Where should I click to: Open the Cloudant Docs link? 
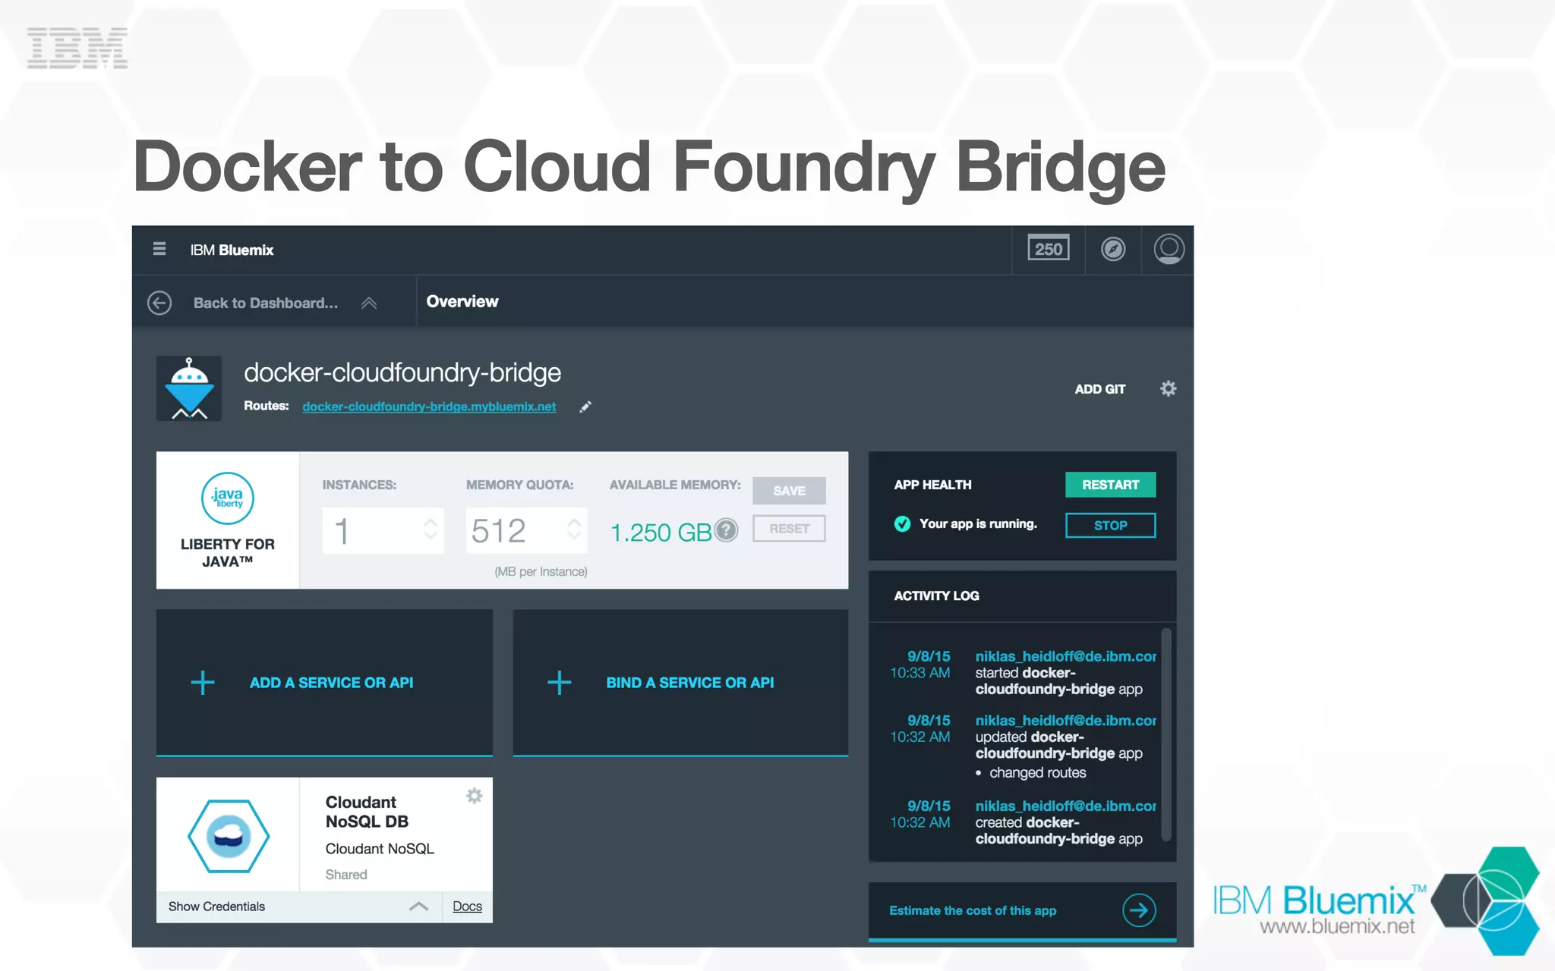click(467, 907)
